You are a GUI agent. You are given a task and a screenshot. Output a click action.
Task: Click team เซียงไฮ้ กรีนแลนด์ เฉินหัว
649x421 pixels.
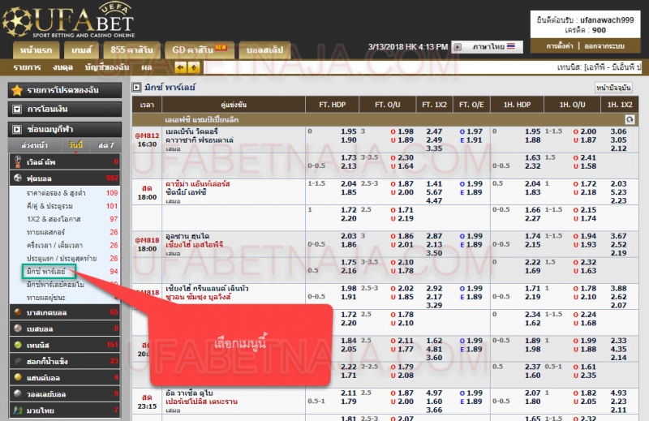(x=207, y=289)
